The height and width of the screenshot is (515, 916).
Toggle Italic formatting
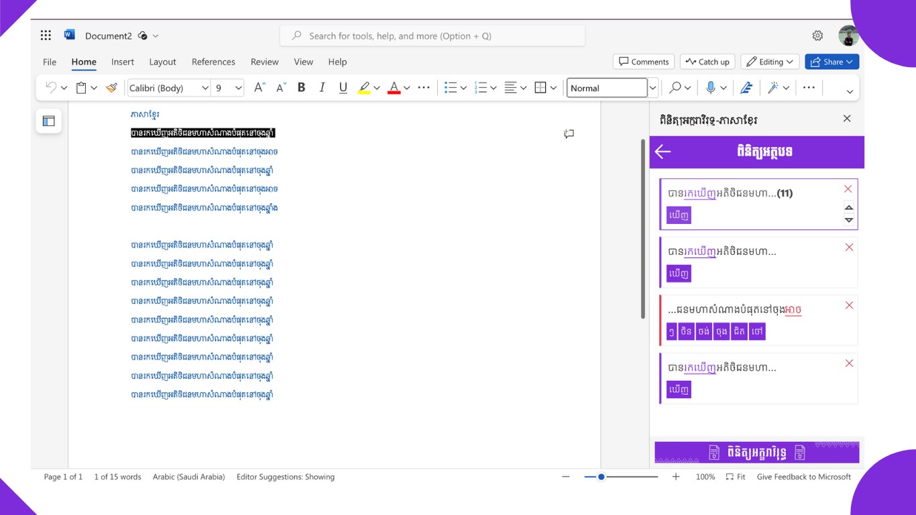322,88
